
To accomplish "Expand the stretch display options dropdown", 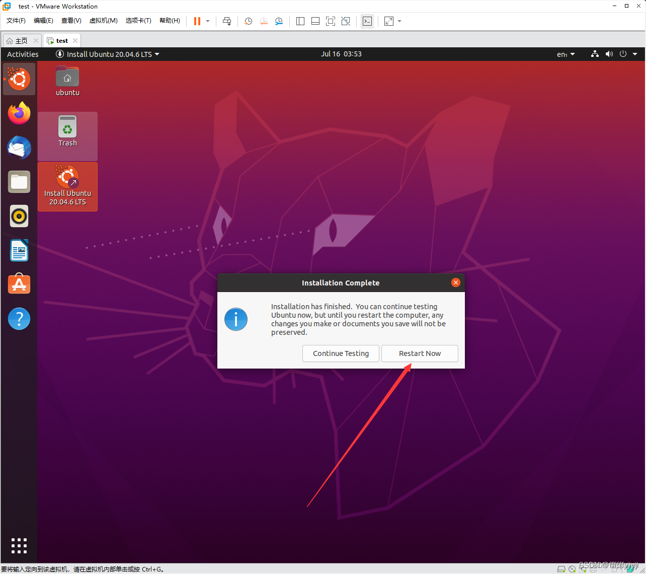I will point(399,21).
